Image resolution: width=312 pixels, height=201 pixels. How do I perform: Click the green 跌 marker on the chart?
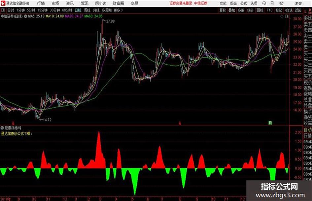pyautogui.click(x=270, y=123)
